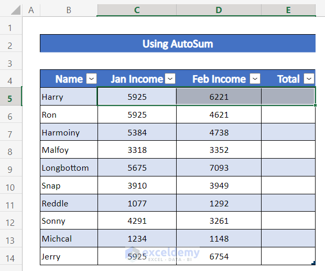Select column D header
Viewport: 325px width, 271px height.
click(219, 10)
